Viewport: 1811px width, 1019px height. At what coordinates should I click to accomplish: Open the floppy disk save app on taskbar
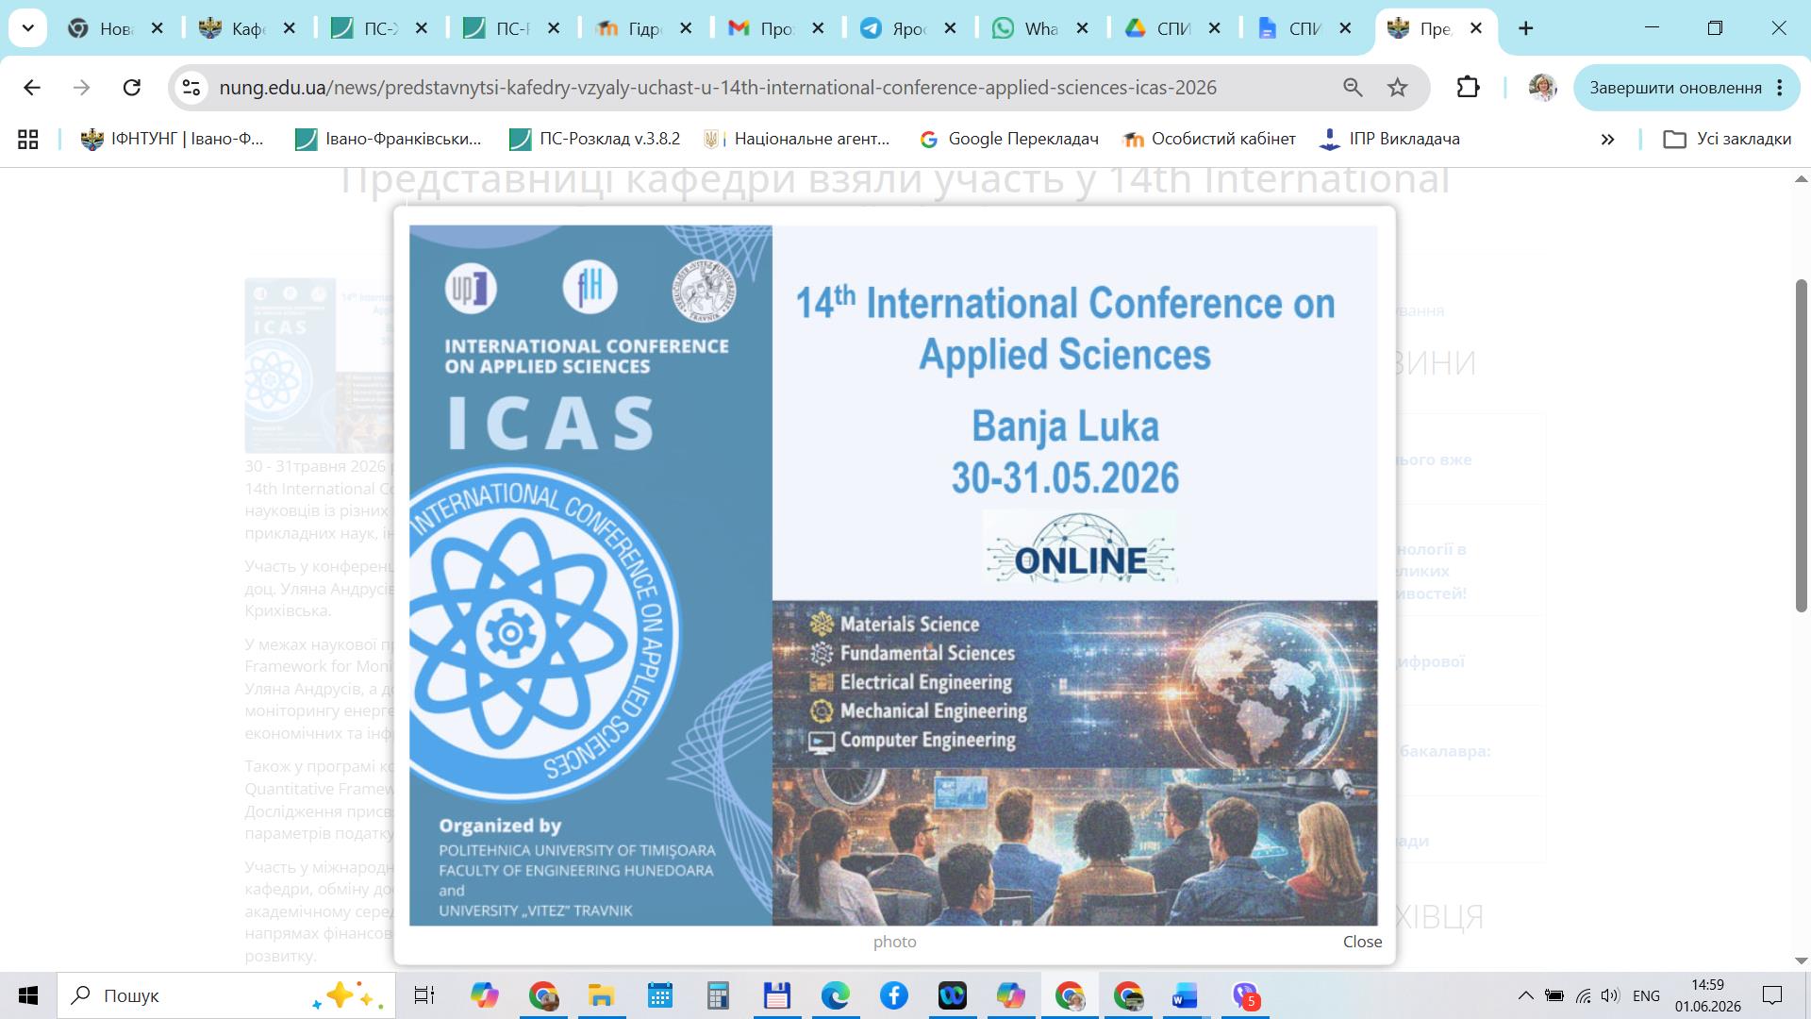click(776, 995)
